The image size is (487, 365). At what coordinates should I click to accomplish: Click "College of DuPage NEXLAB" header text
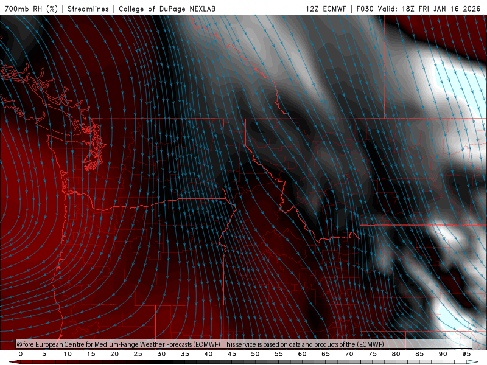tap(167, 9)
